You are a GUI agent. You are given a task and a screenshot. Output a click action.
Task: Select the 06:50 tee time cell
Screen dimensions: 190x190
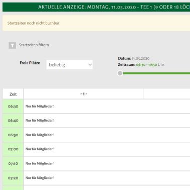[13, 135]
